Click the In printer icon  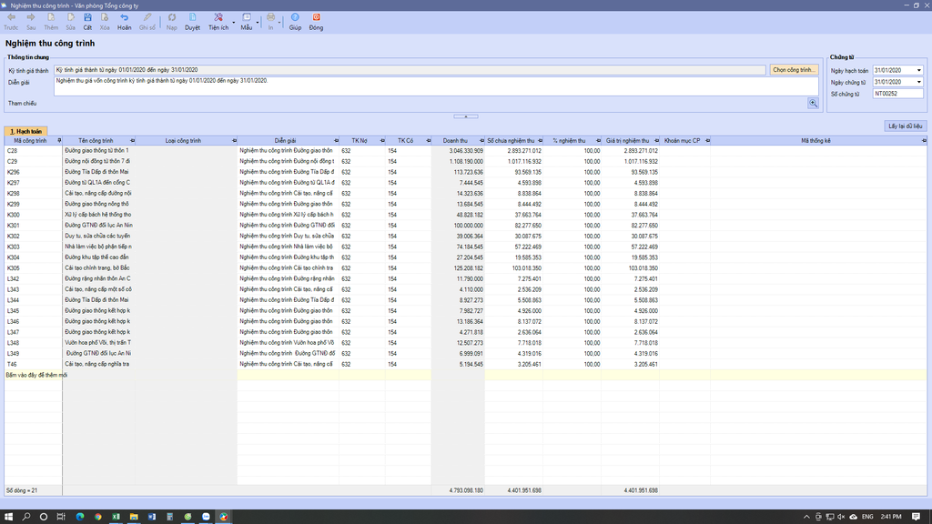(270, 18)
